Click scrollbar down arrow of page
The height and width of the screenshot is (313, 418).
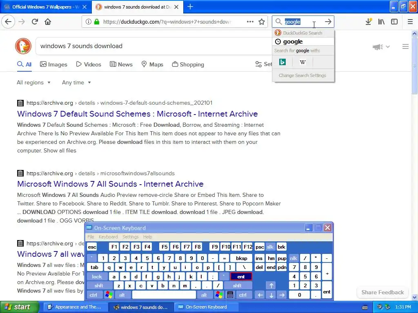[414, 297]
